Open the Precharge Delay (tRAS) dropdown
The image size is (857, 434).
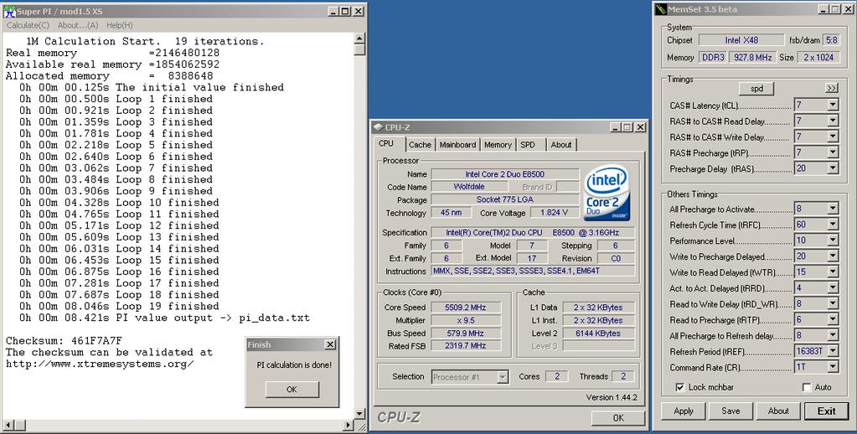coord(833,168)
